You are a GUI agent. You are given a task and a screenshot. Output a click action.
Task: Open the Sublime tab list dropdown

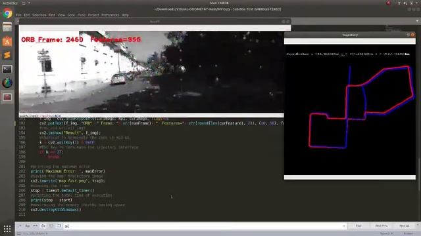[417, 21]
